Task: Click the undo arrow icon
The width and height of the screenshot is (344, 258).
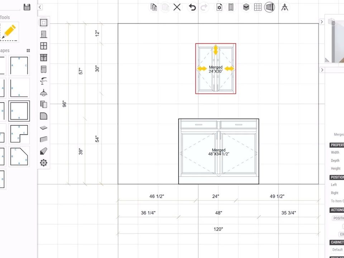Action: coord(192,7)
